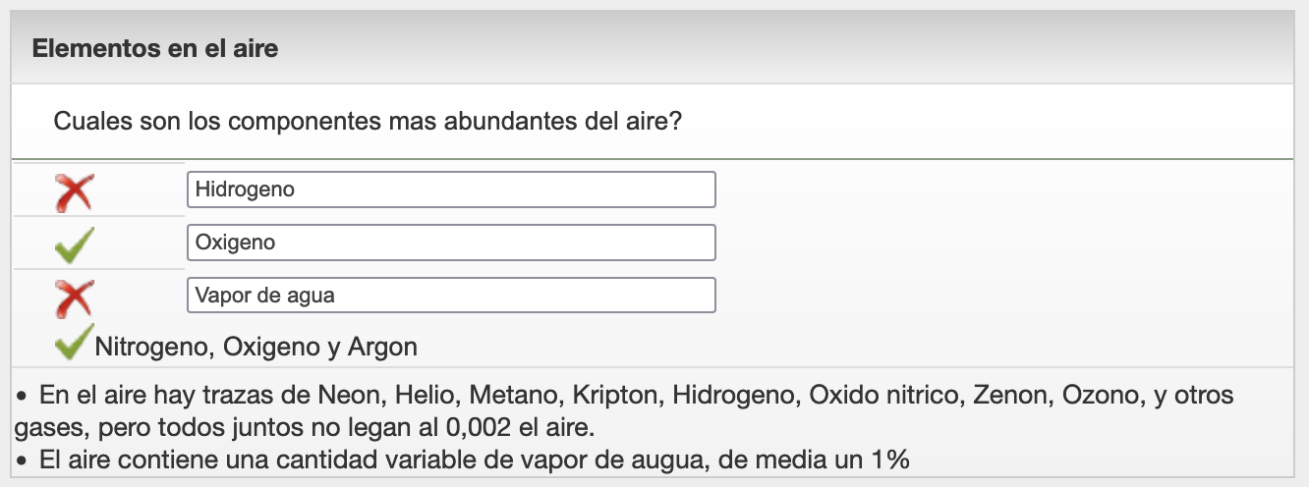Focus the Hidrogeno answer input field
This screenshot has height=487, width=1309.
coord(451,189)
